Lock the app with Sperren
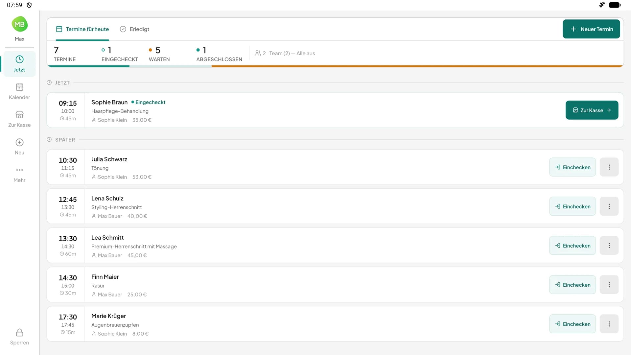631x355 pixels. (19, 337)
